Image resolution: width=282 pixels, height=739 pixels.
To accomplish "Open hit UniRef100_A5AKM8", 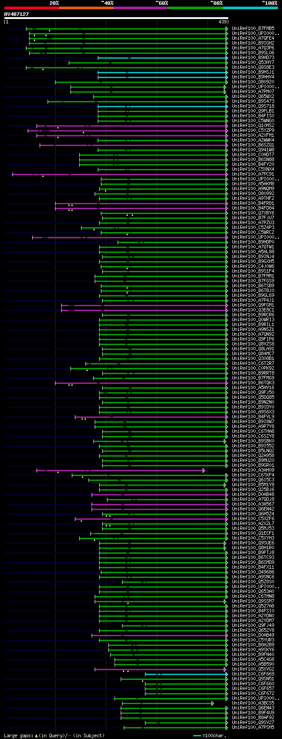I will (x=253, y=184).
